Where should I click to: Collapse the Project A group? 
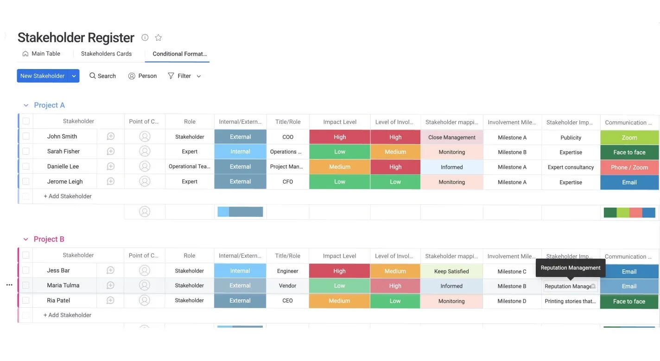[x=25, y=105]
